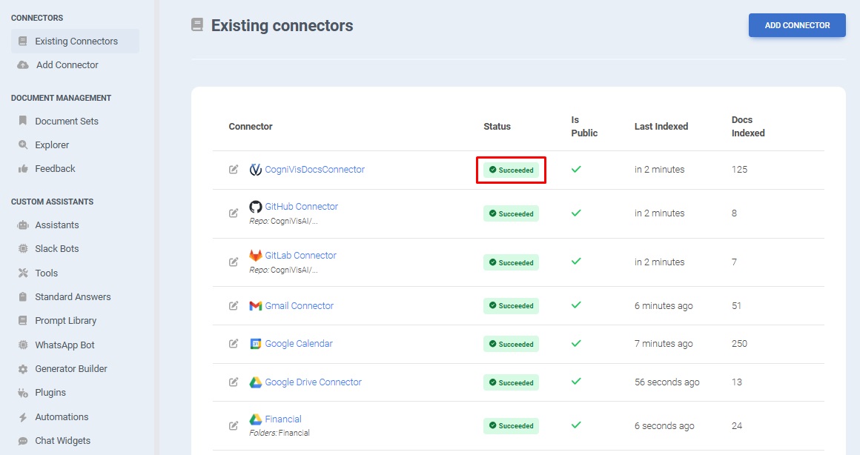Open the Gmail Connector link
The height and width of the screenshot is (455, 860).
tap(300, 306)
